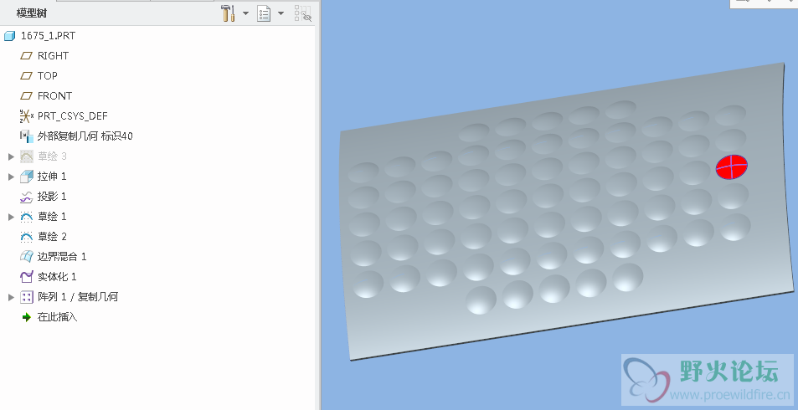Select the 阵列 1 / 复制几何 label
This screenshot has height=410, width=798.
tap(78, 297)
